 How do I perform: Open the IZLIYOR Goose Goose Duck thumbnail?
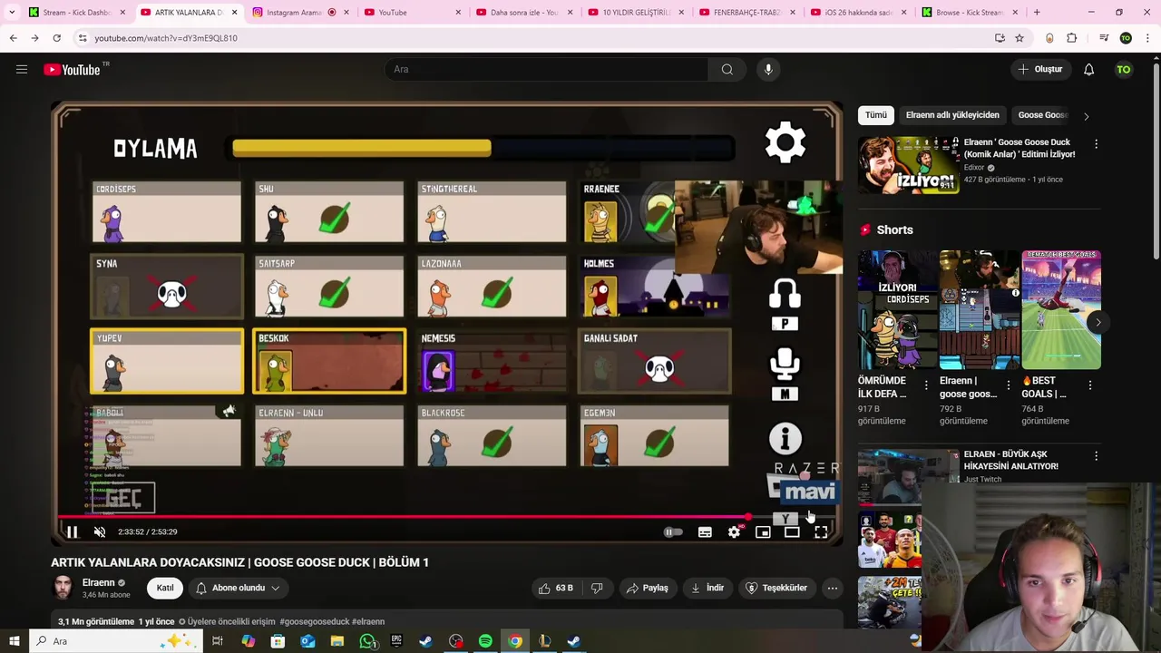[908, 165]
